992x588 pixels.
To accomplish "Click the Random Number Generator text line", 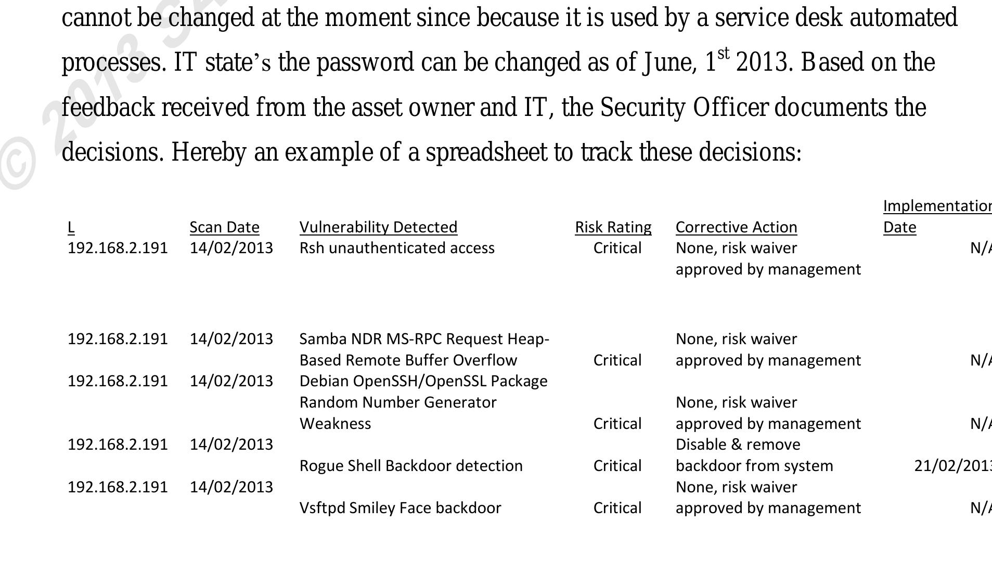I will point(398,402).
